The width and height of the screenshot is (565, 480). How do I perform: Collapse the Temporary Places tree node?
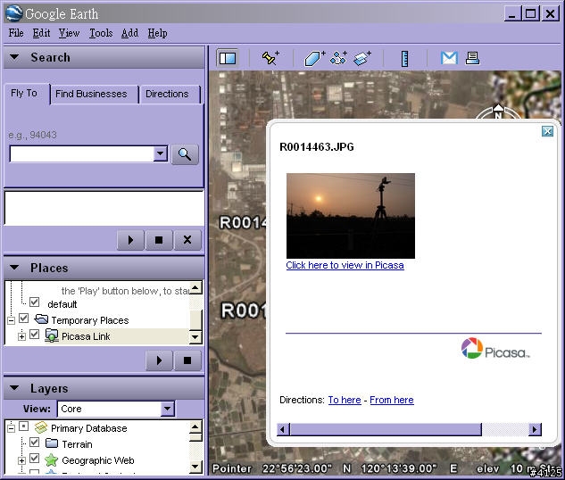12,319
